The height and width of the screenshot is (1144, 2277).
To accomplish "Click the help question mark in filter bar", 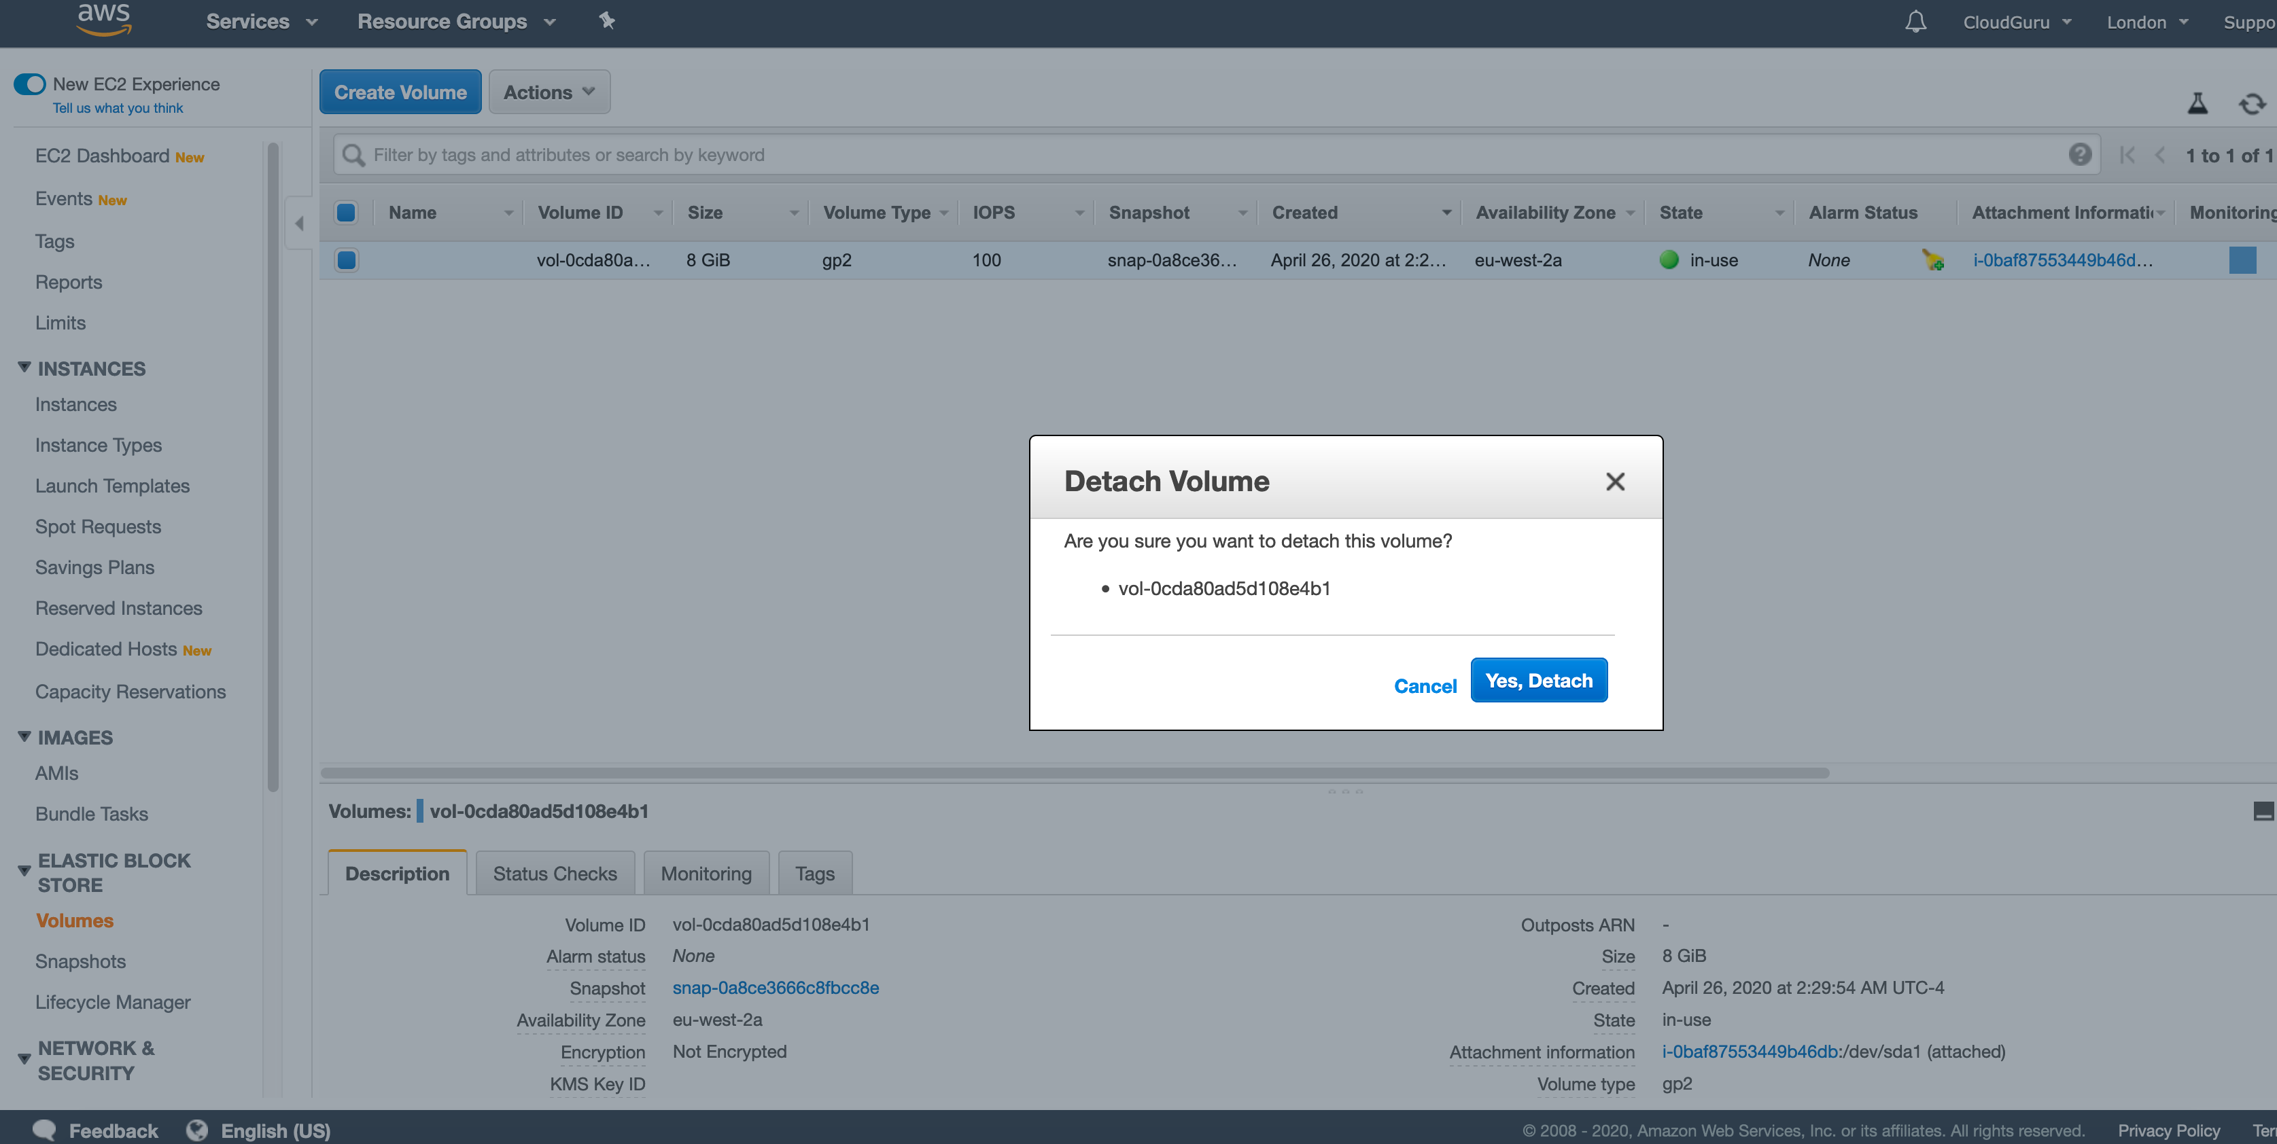I will pos(2080,155).
